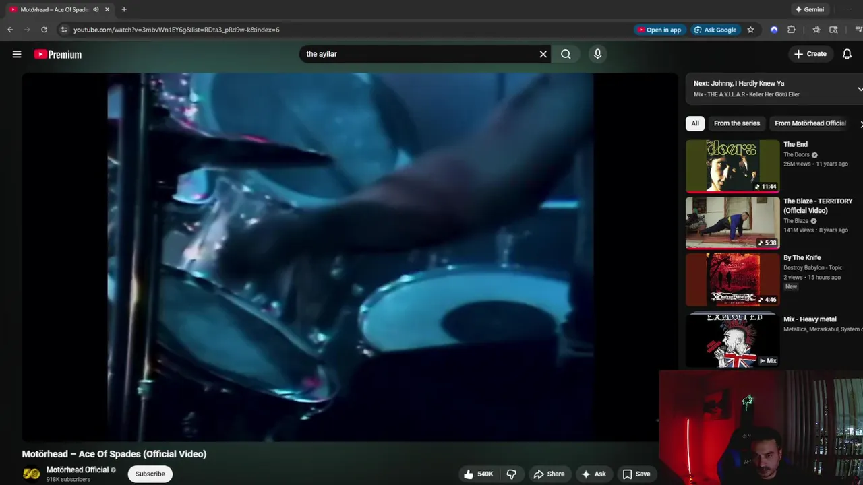Viewport: 863px width, 485px height.
Task: Open the tab search icon in the toolbar
Action: tap(833, 30)
